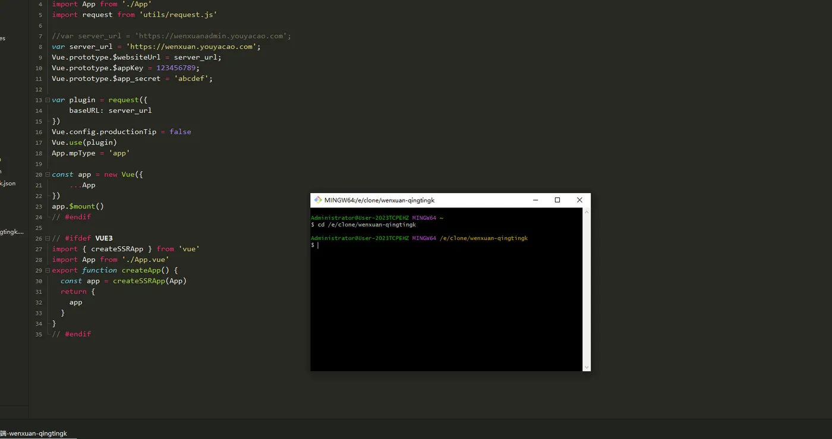Open the bottom '端-wenxuan-qingtingk' tab
832x439 pixels.
point(34,434)
